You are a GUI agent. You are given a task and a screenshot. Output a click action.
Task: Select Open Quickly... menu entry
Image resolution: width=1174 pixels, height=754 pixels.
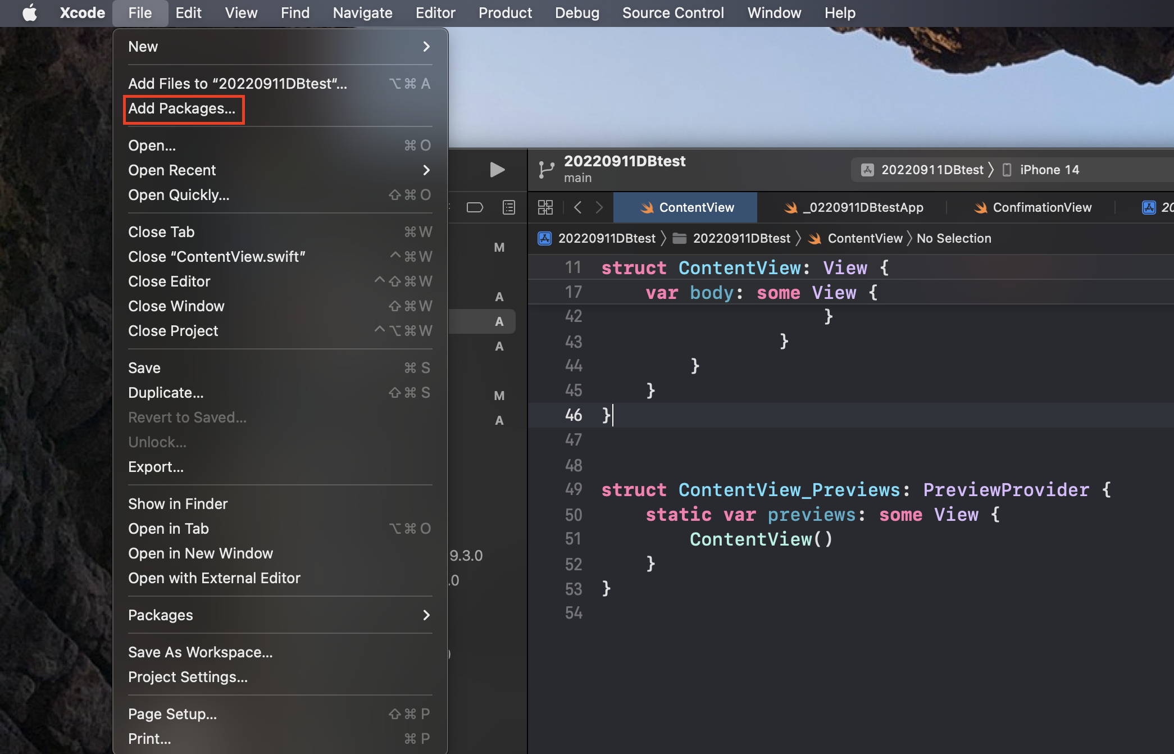(x=280, y=195)
